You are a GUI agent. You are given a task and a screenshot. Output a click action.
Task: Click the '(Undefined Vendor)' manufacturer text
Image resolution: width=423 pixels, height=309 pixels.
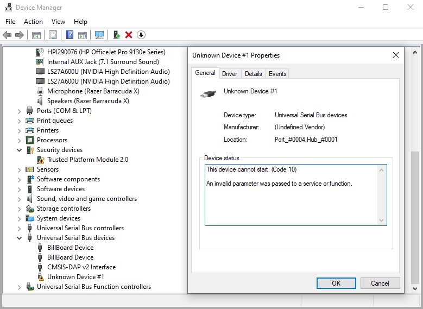300,127
